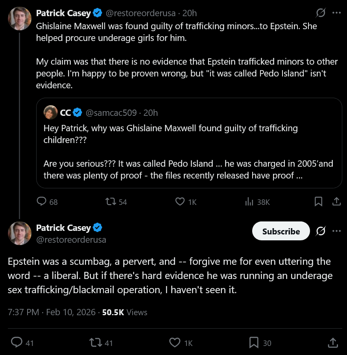Bookmark the parent post in thread
The image size is (347, 355).
[x=319, y=202]
